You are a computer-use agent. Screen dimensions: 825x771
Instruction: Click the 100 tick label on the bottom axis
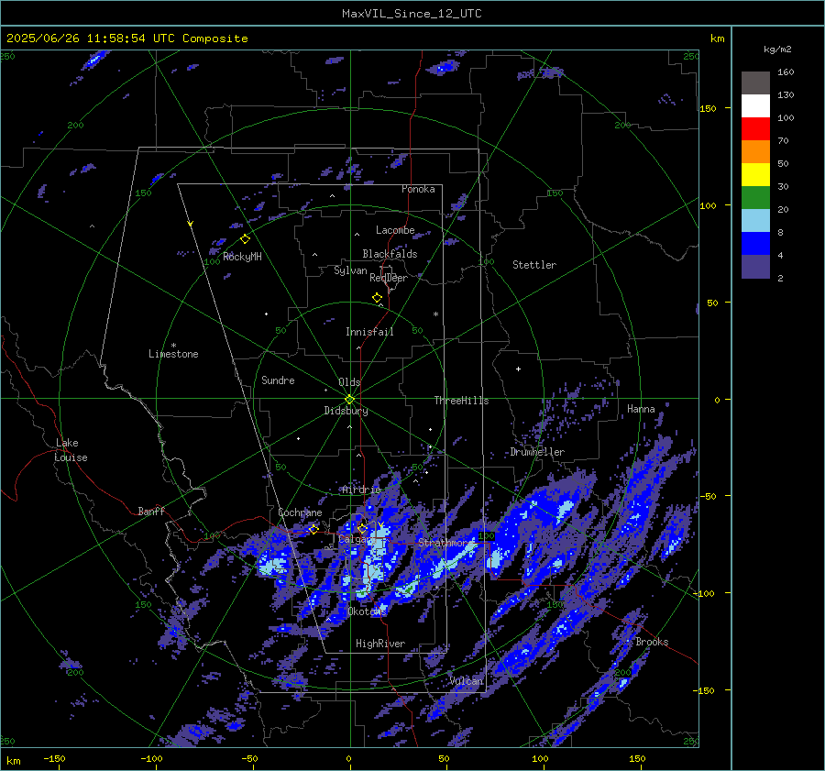pyautogui.click(x=540, y=759)
